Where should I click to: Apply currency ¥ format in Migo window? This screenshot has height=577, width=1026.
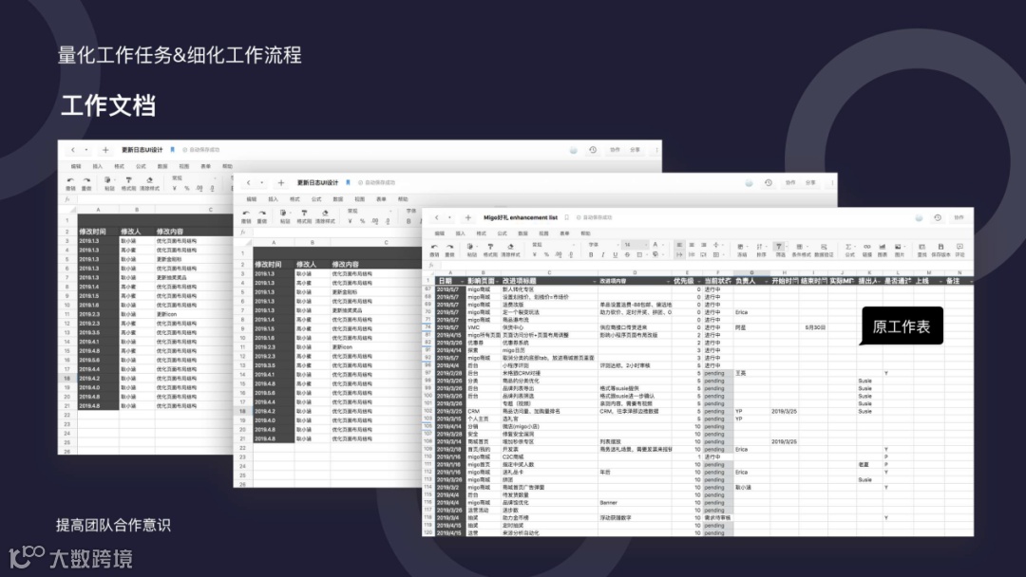click(535, 255)
